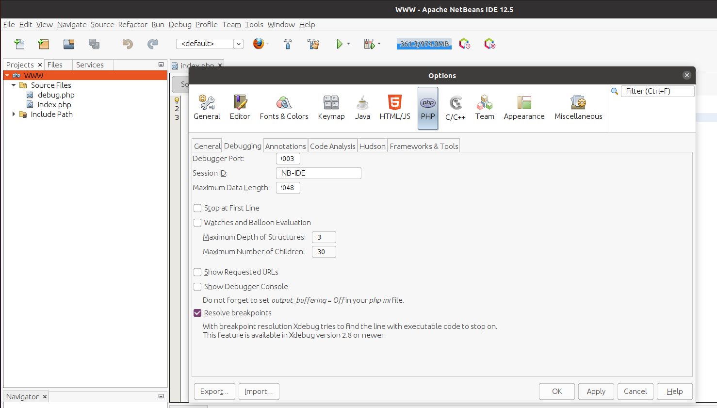The image size is (717, 408).
Task: Open Fonts & Colors options category
Action: click(x=284, y=108)
